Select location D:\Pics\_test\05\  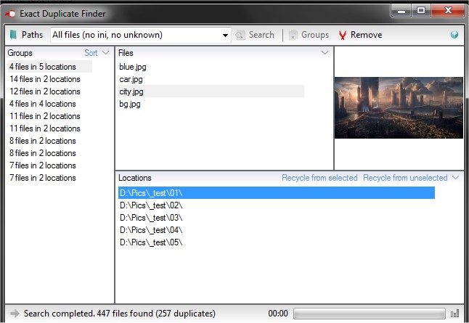pyautogui.click(x=151, y=242)
